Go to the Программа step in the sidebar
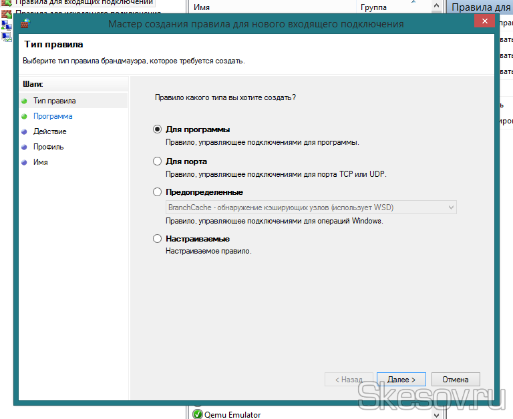Screen dimensions: 513x419 click(53, 116)
